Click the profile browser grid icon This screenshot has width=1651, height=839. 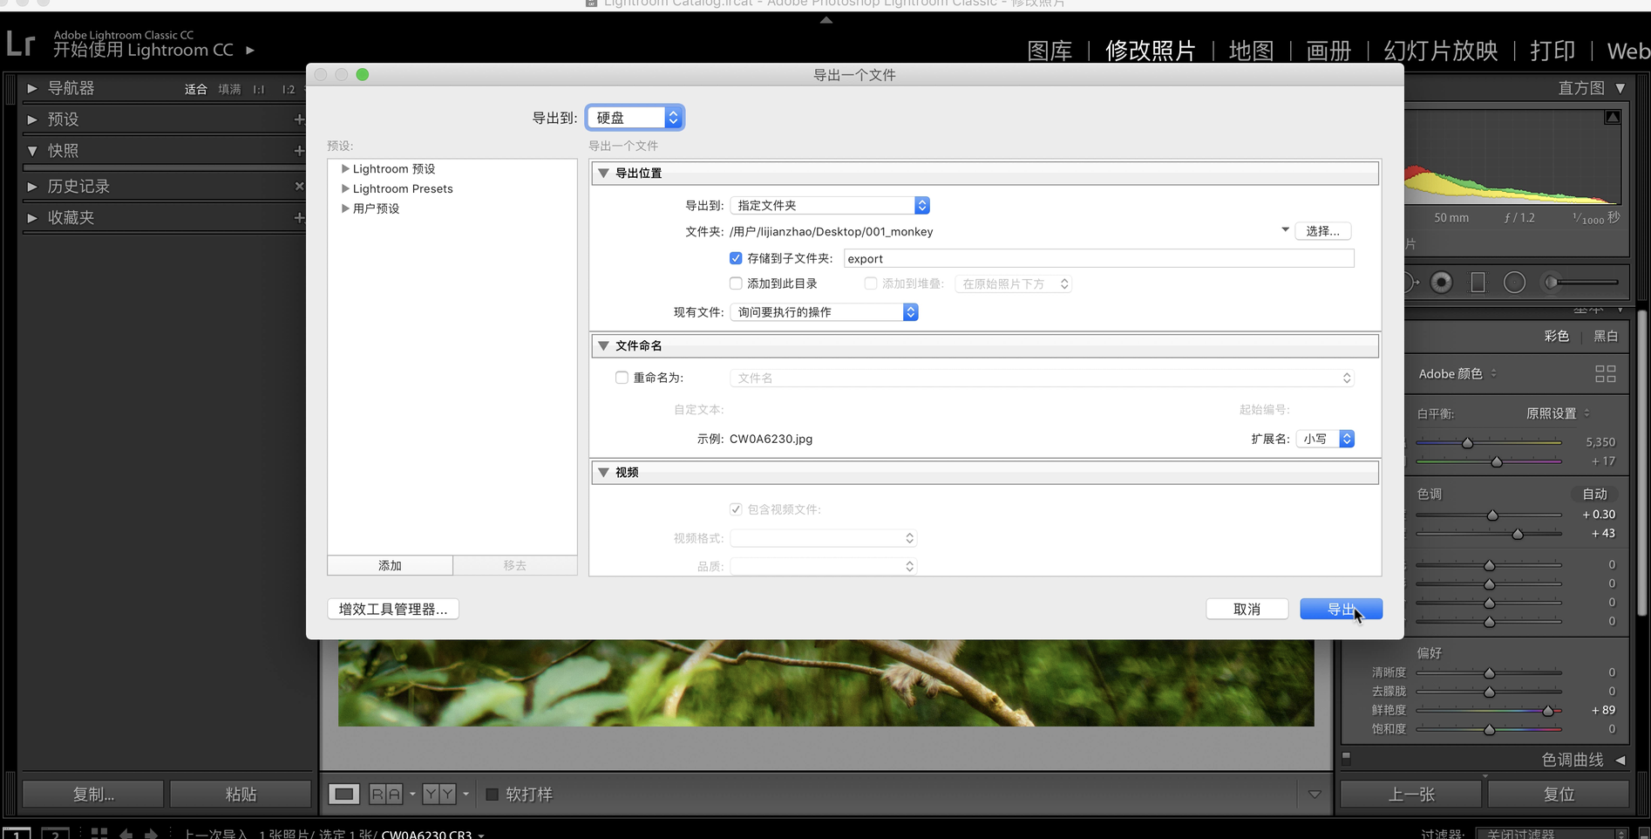(1606, 374)
